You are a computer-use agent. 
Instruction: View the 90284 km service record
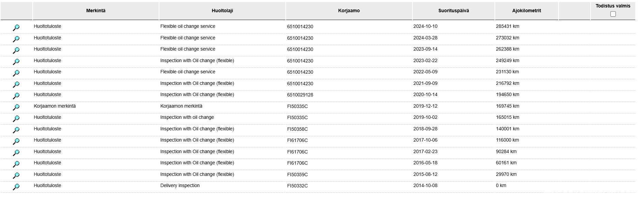click(16, 153)
